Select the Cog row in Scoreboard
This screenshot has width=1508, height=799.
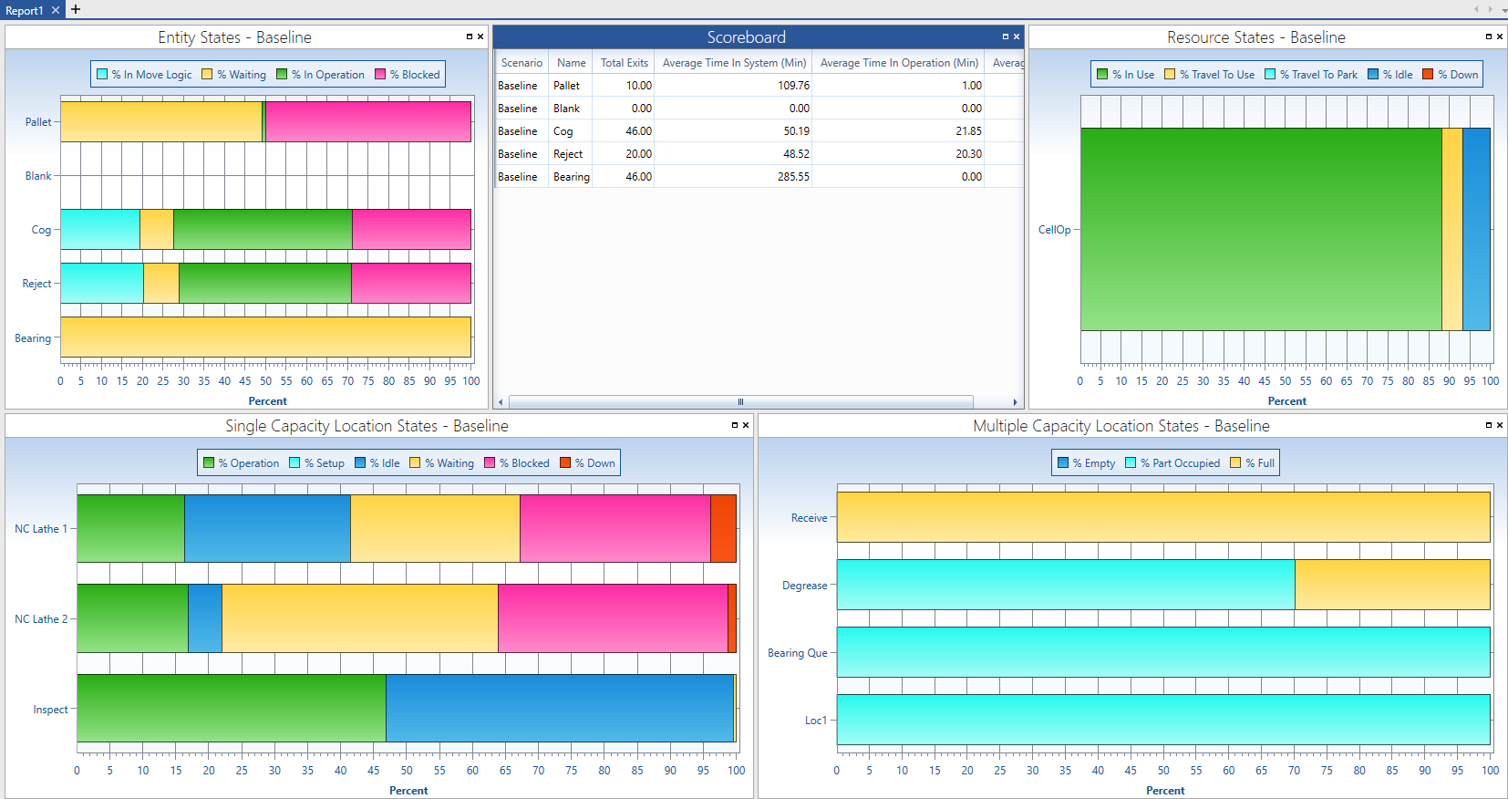point(563,131)
